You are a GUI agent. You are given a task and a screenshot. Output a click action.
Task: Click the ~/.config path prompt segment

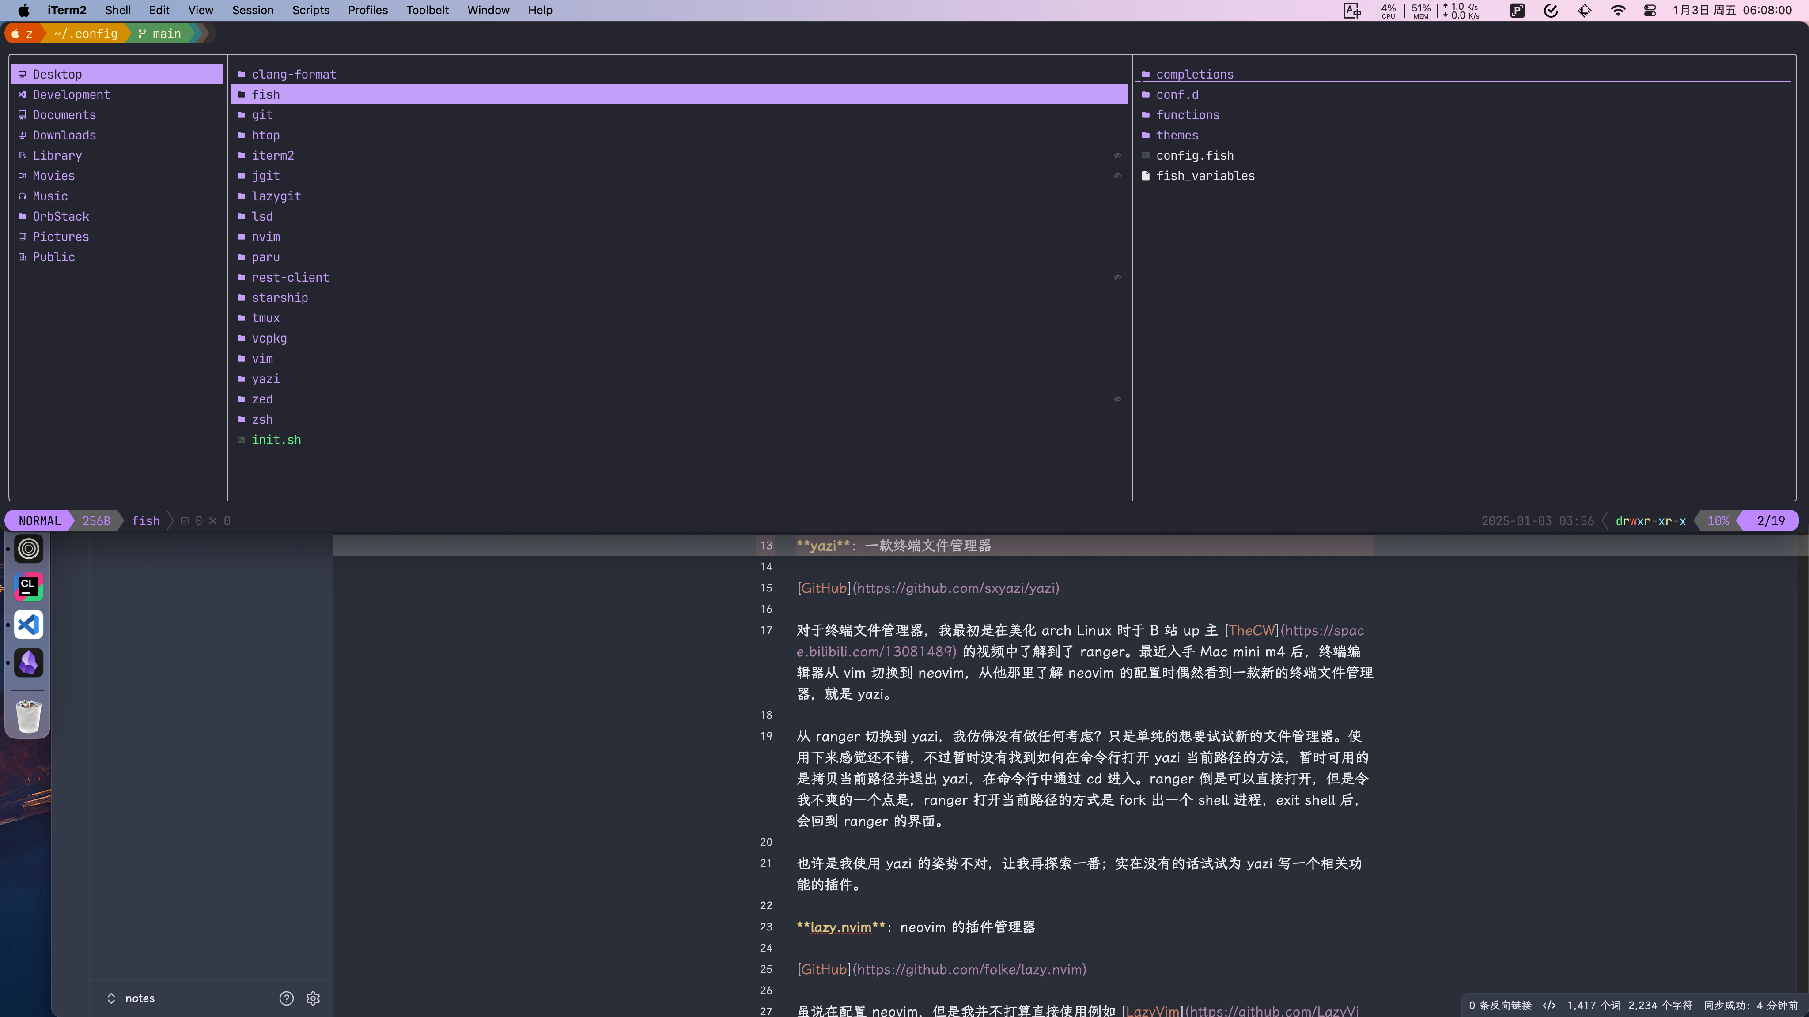(86, 33)
